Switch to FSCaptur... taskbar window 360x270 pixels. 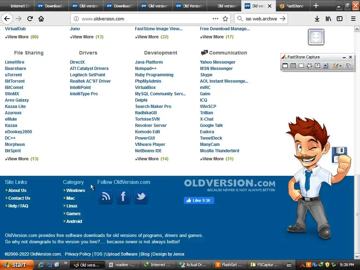click(x=264, y=265)
